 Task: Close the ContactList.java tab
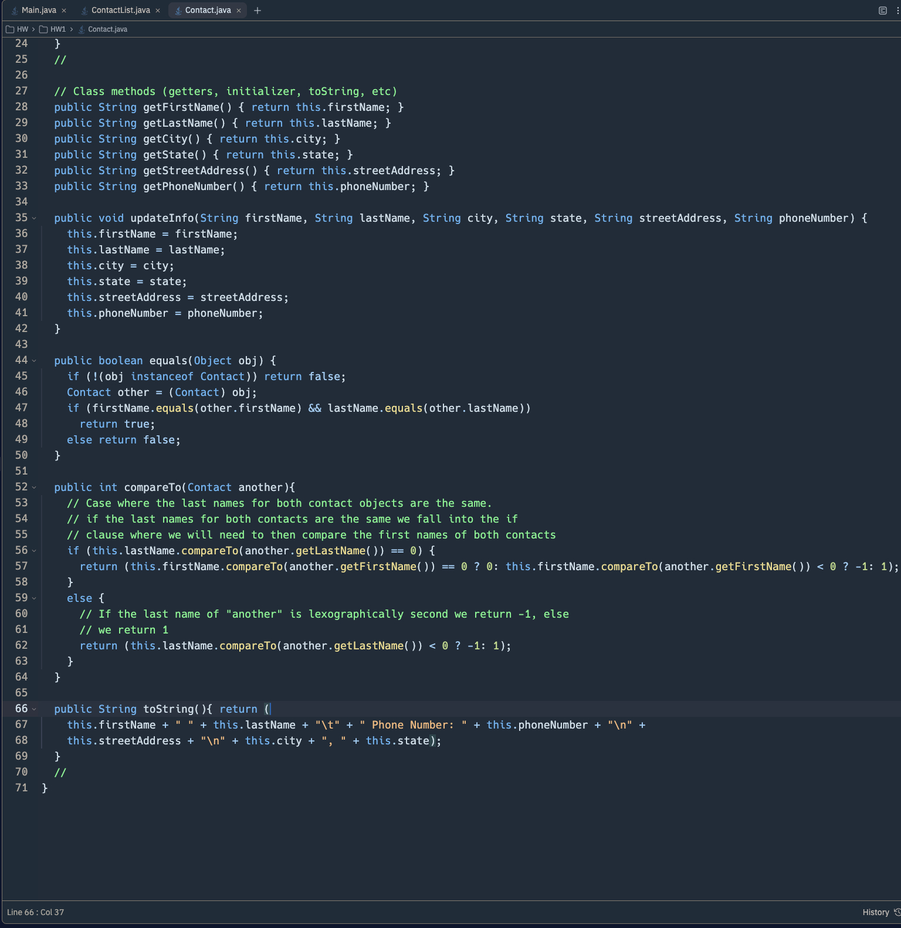point(158,11)
